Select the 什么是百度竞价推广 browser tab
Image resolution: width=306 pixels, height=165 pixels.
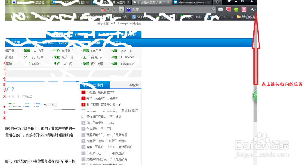(151, 2)
